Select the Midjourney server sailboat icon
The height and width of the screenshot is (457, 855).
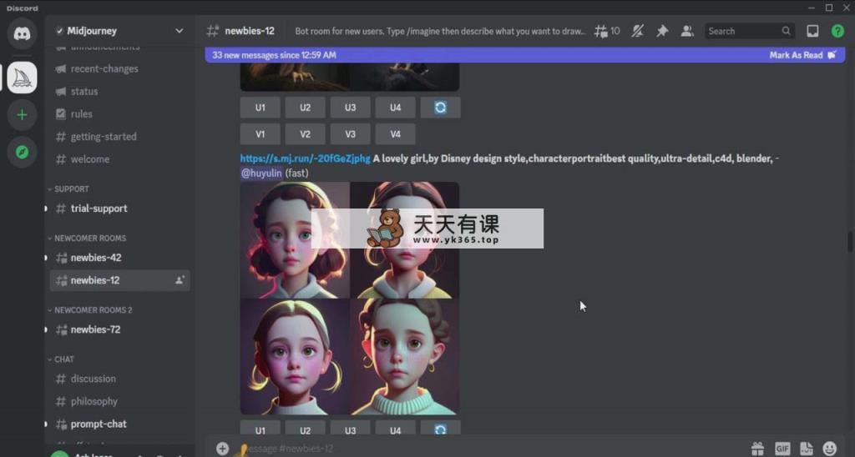[22, 78]
